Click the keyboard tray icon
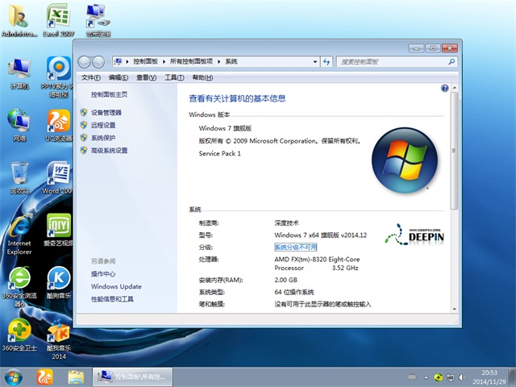The width and height of the screenshot is (516, 387). [412, 377]
